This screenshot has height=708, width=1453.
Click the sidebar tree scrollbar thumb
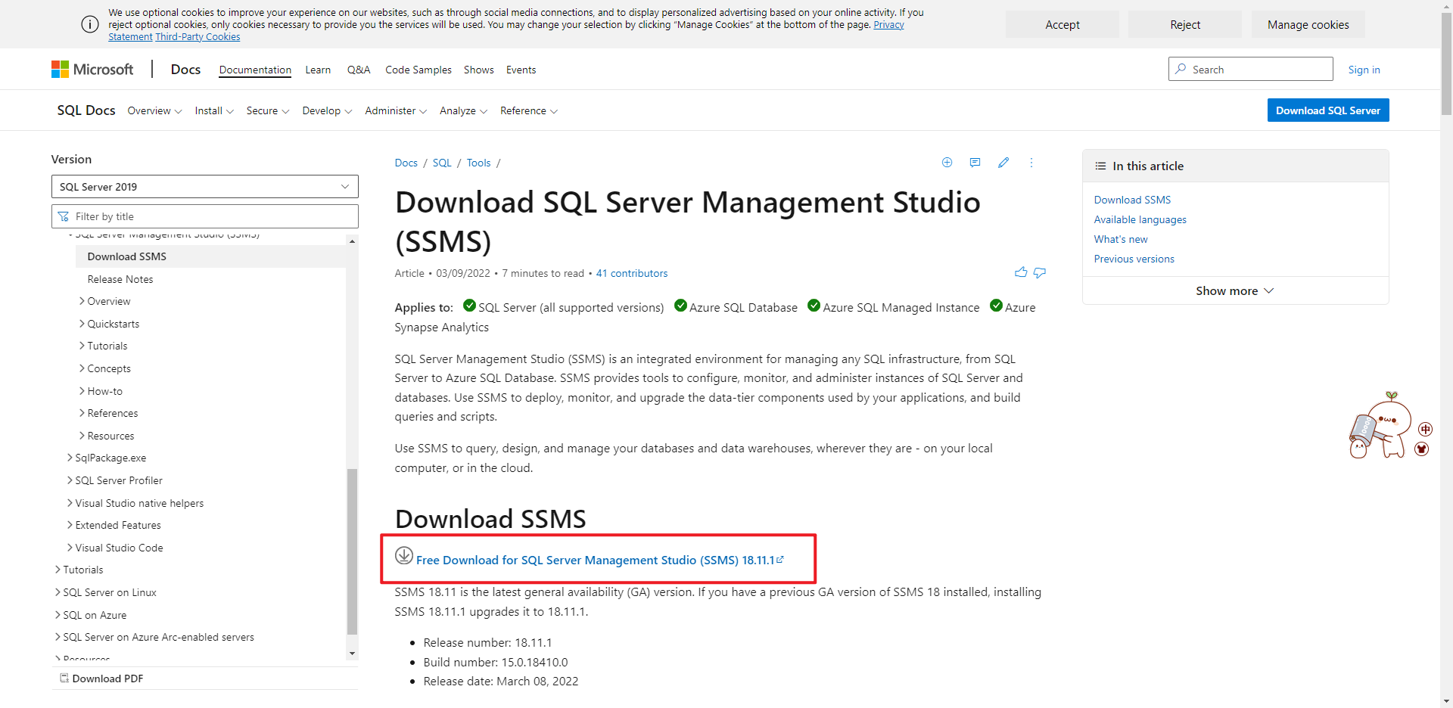tap(352, 551)
